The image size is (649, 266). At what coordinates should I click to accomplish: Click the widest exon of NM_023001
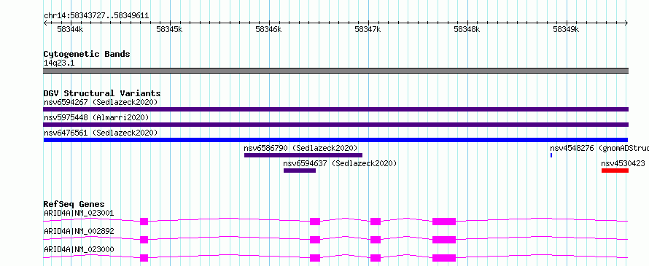(444, 222)
